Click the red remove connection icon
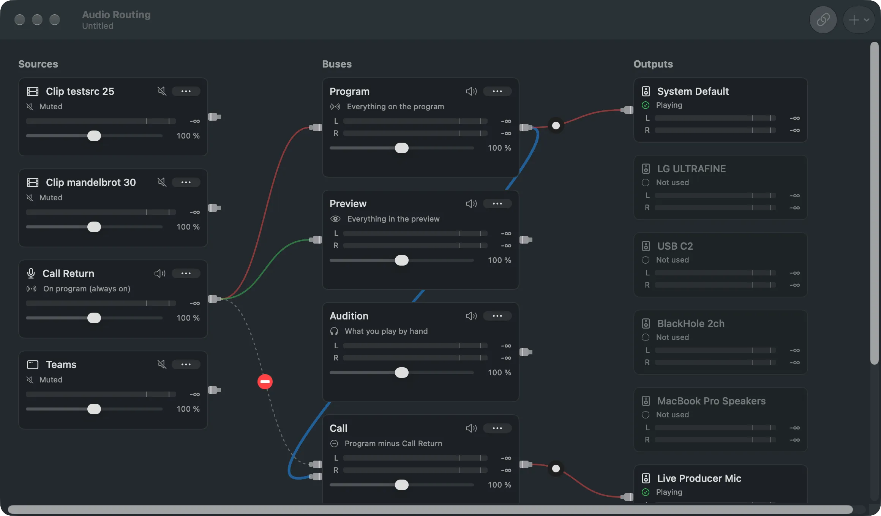Screen dimensions: 881x516 click(265, 381)
